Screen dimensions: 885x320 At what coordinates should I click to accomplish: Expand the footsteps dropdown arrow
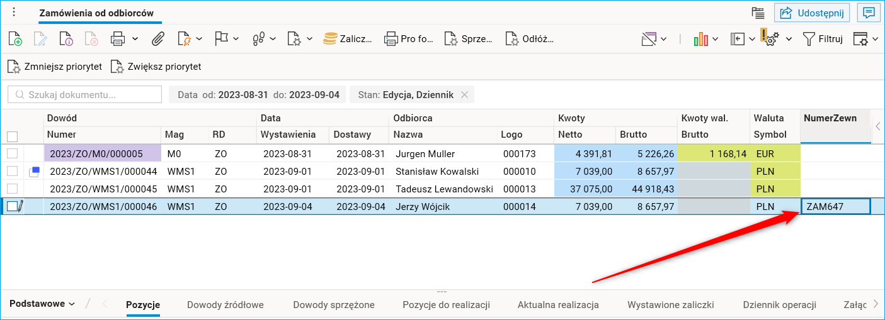pyautogui.click(x=273, y=39)
